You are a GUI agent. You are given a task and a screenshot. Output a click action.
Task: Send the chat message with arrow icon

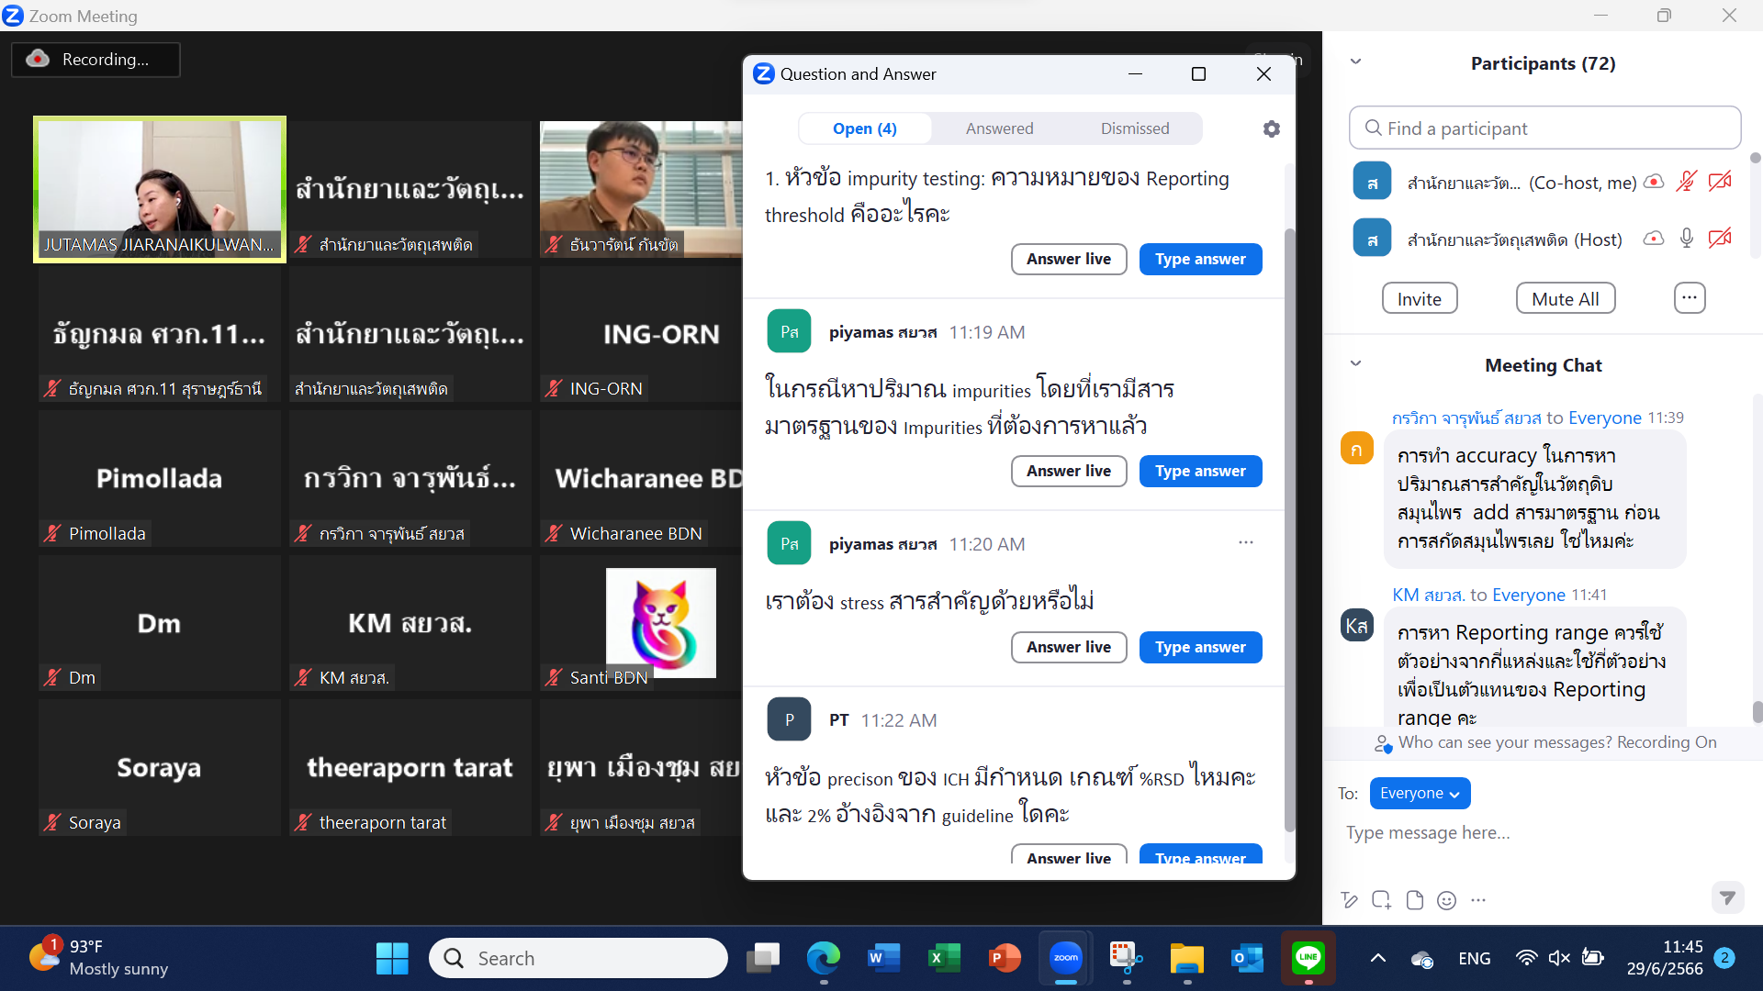click(x=1727, y=897)
